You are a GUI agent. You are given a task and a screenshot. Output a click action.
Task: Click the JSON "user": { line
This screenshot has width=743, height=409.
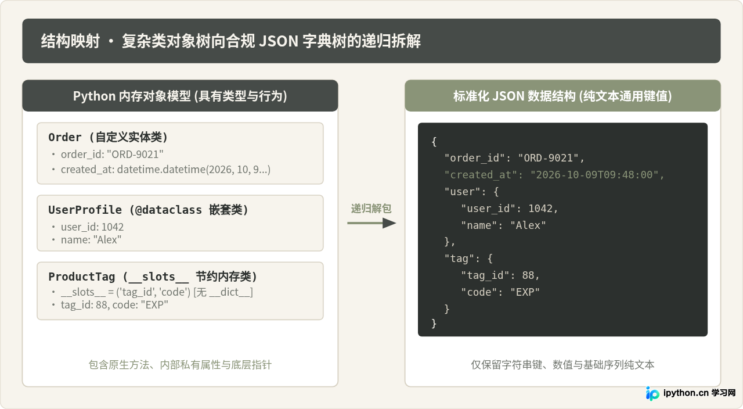(471, 192)
